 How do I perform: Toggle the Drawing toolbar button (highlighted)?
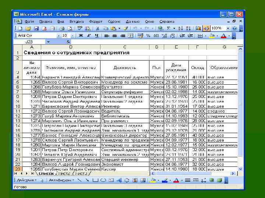[x=206, y=29]
